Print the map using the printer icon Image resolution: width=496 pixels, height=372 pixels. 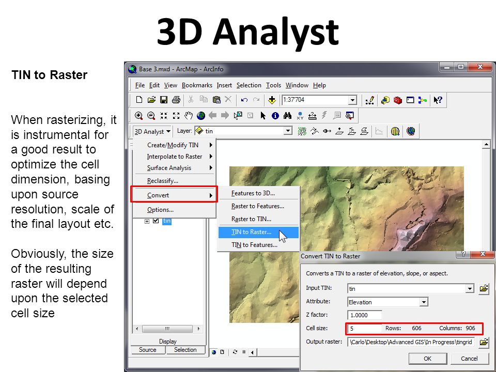coord(176,100)
